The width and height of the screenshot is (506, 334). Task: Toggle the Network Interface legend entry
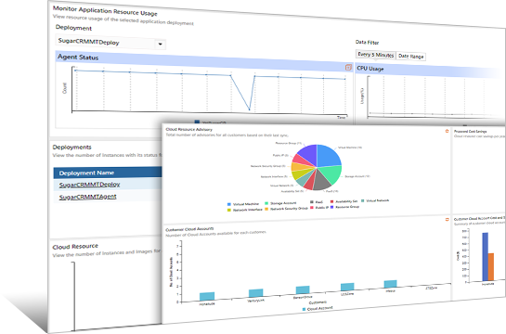[244, 210]
